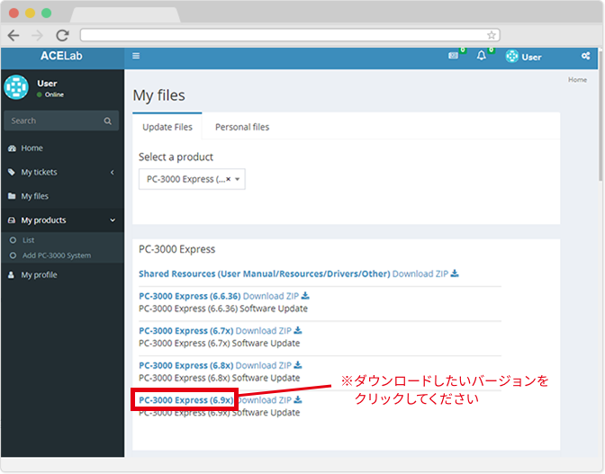The image size is (605, 474).
Task: Collapse the My products chevron
Action: click(113, 220)
